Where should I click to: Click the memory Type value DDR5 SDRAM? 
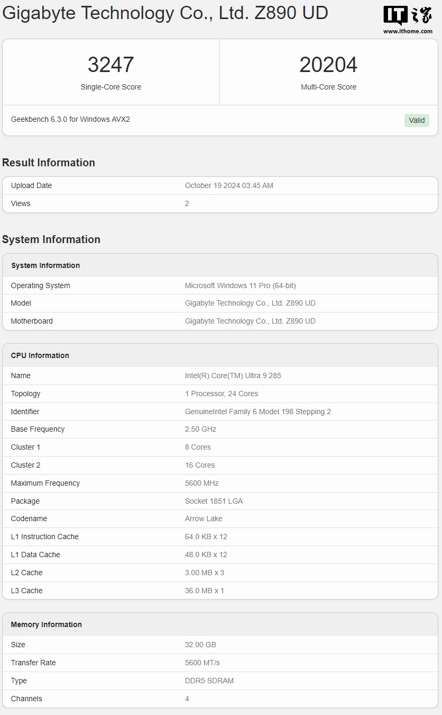(209, 681)
